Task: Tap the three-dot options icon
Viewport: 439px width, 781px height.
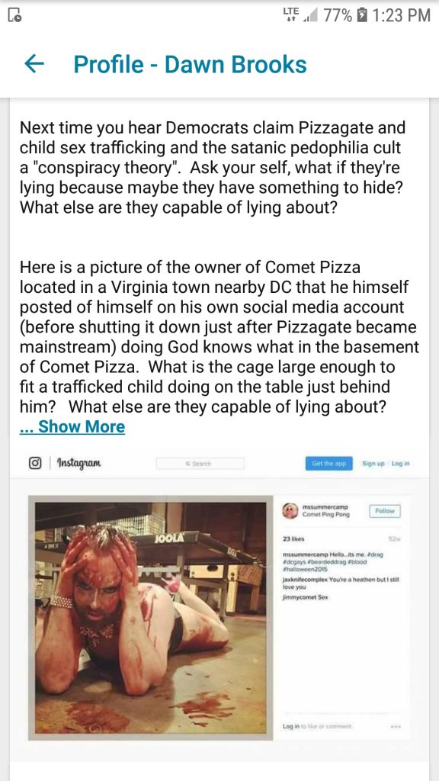Action: [396, 727]
